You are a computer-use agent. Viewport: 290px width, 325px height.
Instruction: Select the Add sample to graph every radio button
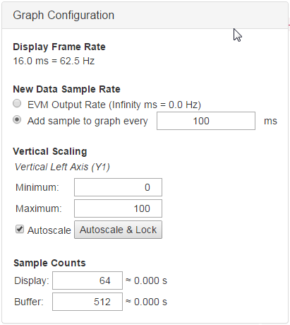[x=17, y=119]
